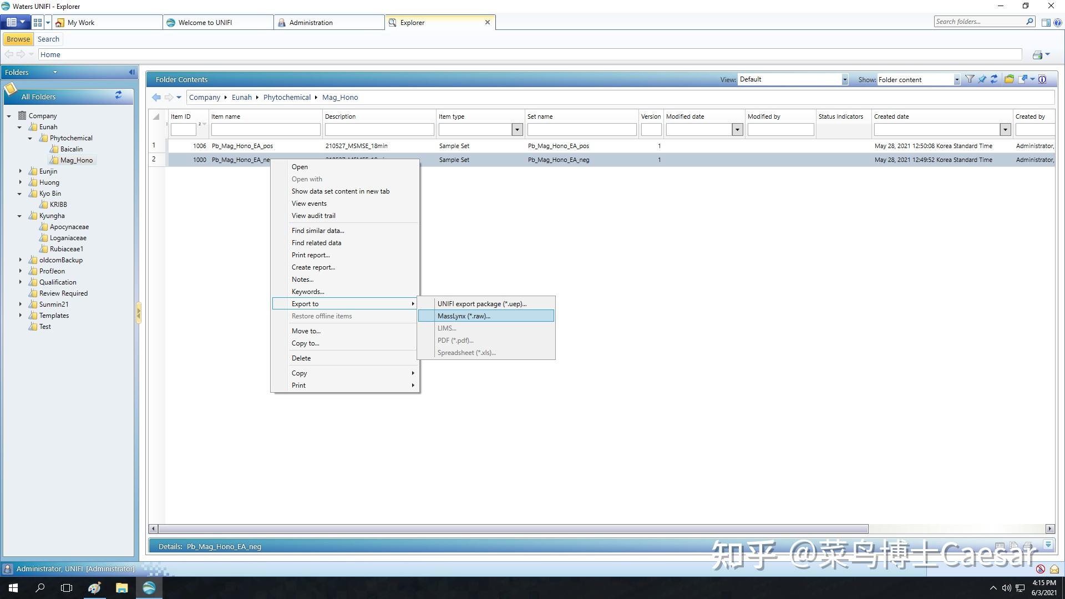Click the pin icon in Folder Contents header
The width and height of the screenshot is (1065, 599).
(982, 79)
